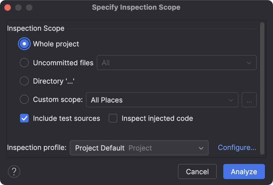Pick the Custom scope radio button

pyautogui.click(x=24, y=99)
